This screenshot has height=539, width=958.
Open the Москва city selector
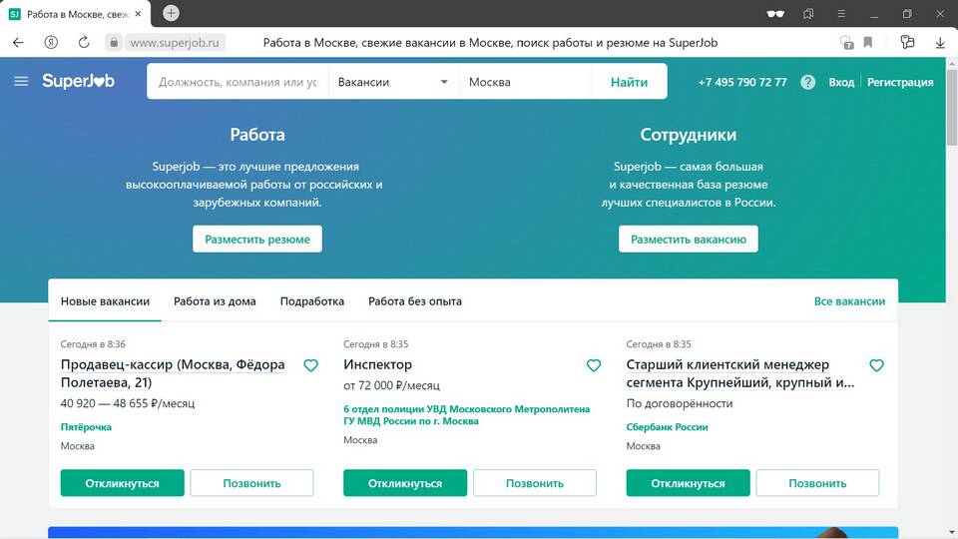coord(524,82)
